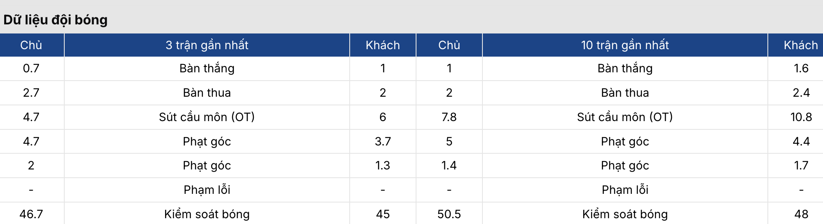Select 'Sút cầu môn (OT)' in 3-match table
This screenshot has width=823, height=224.
tap(207, 117)
